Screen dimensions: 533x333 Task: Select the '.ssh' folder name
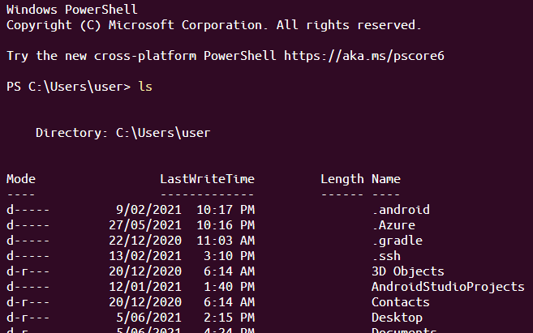tap(386, 256)
